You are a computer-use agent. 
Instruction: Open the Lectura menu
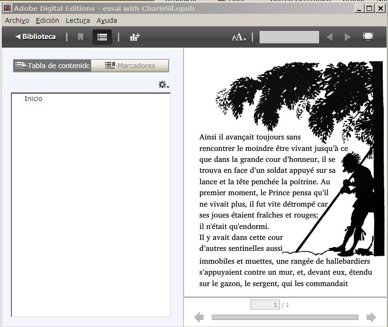point(78,20)
